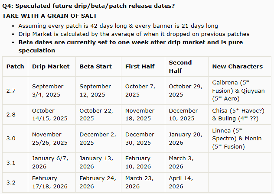Select the Drip Market column header

click(x=51, y=67)
